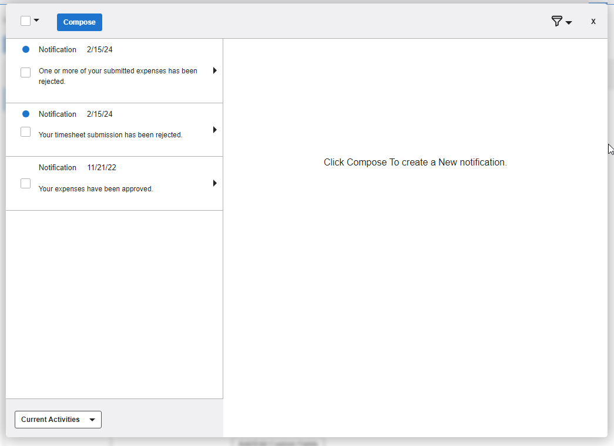Click the 11/21/22 notification date
This screenshot has width=614, height=446.
(x=102, y=167)
